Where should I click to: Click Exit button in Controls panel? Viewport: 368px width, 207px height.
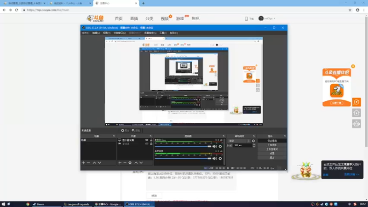tap(272, 158)
